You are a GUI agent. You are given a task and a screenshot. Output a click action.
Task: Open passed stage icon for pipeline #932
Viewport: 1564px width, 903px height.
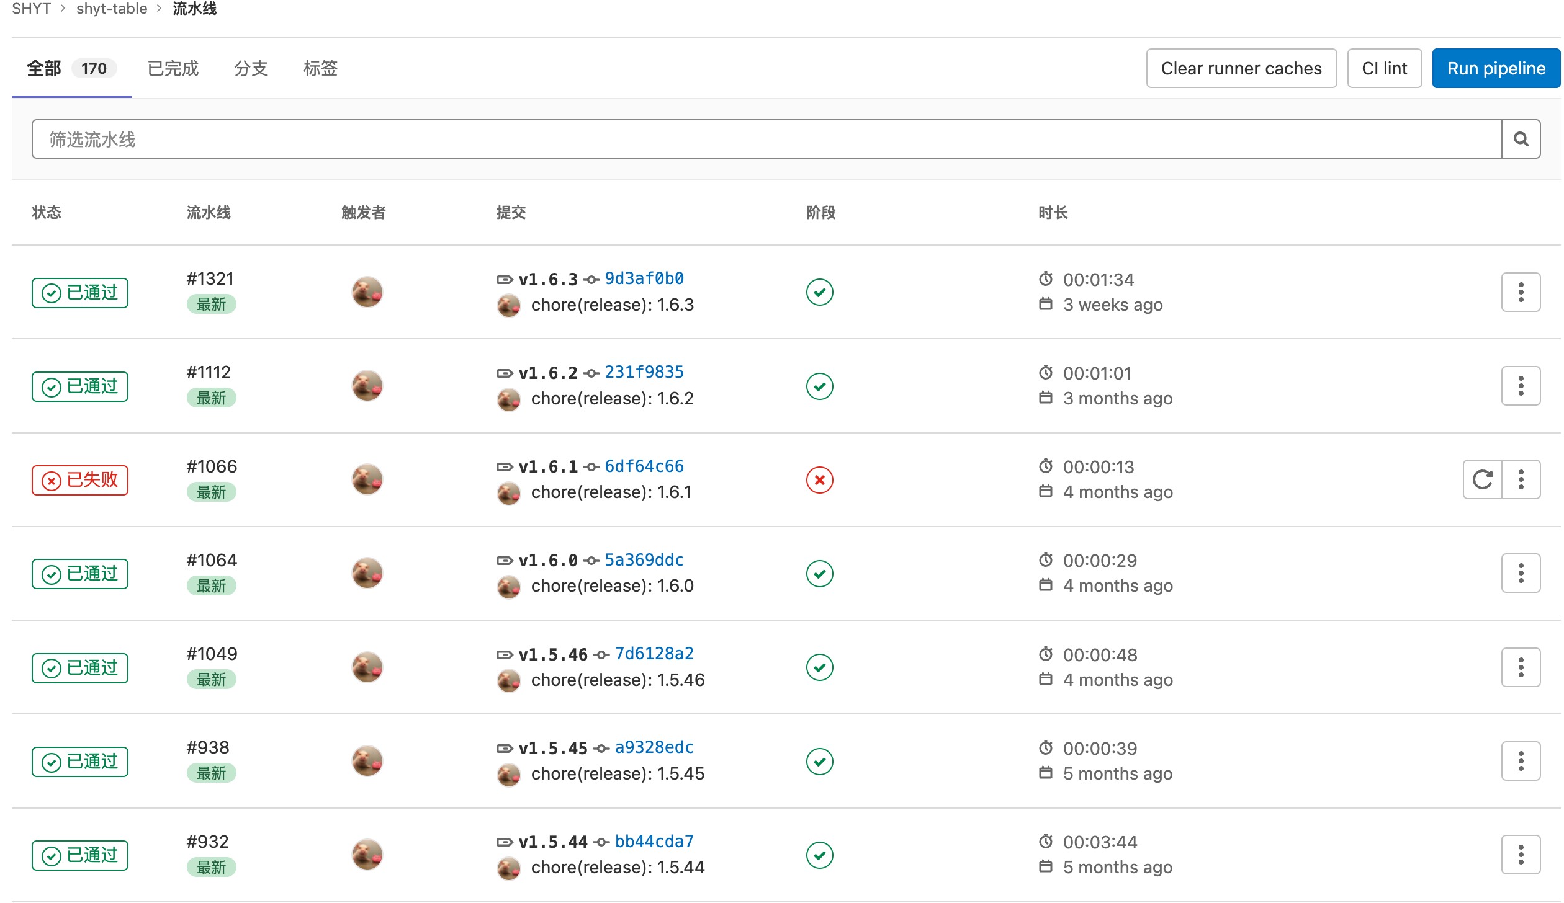819,855
